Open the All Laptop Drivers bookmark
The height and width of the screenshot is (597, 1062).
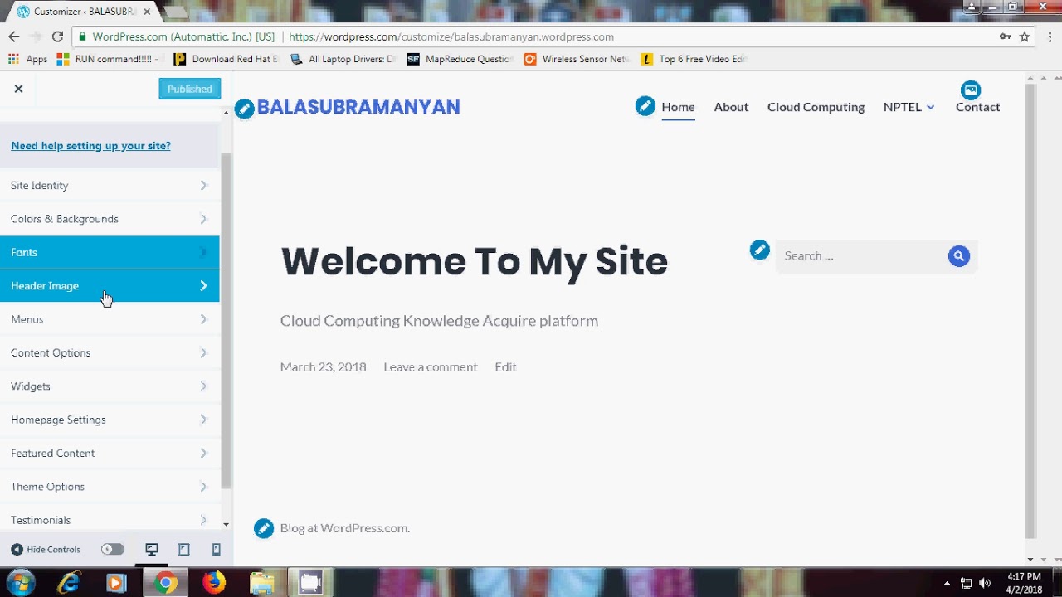click(x=343, y=59)
